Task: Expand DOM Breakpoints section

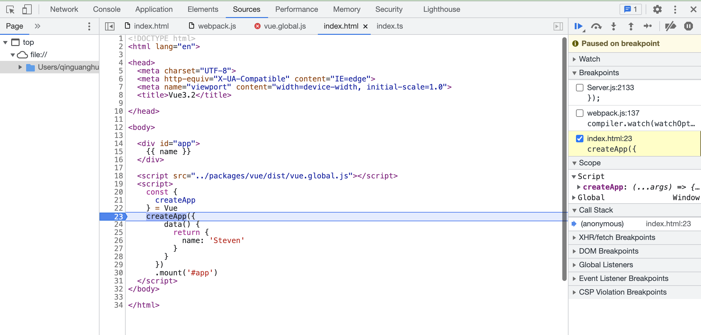Action: pos(574,251)
